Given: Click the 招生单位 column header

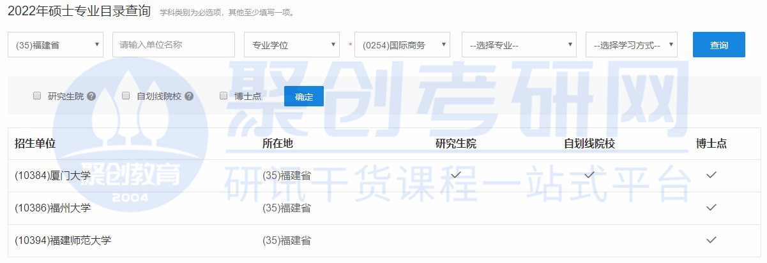Looking at the screenshot, I should (35, 143).
